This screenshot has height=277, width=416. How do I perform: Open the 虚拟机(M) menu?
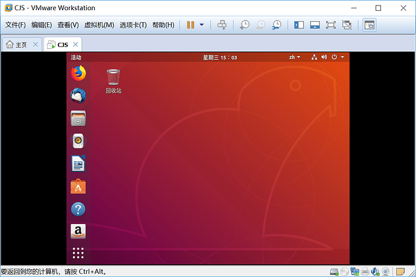[x=99, y=25]
